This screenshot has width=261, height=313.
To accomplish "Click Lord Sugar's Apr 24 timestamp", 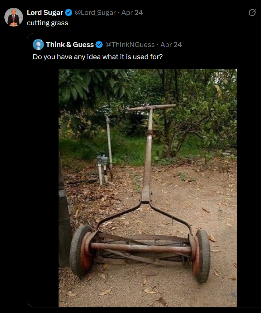I will point(132,12).
